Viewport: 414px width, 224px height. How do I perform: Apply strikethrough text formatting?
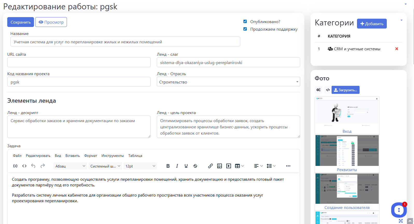pos(195,166)
